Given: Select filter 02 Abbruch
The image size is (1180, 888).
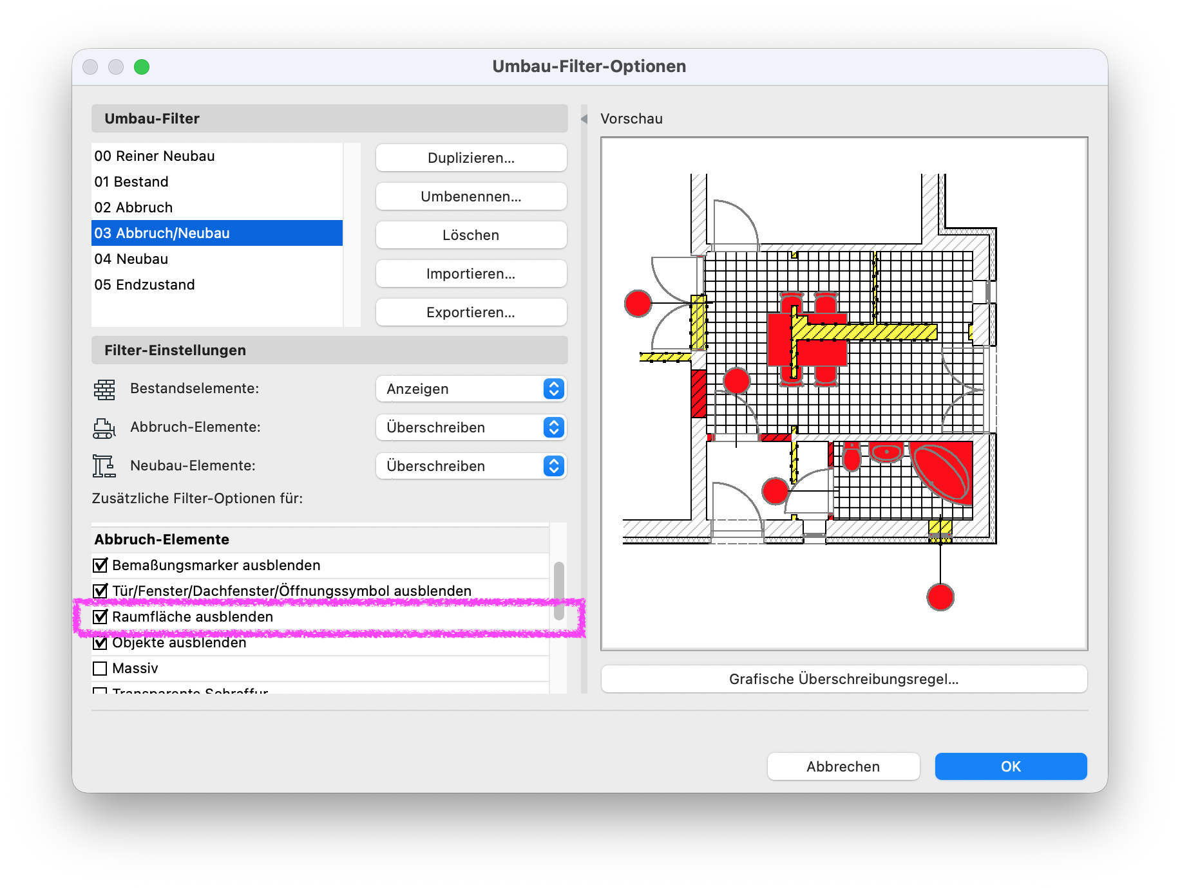Looking at the screenshot, I should 217,207.
